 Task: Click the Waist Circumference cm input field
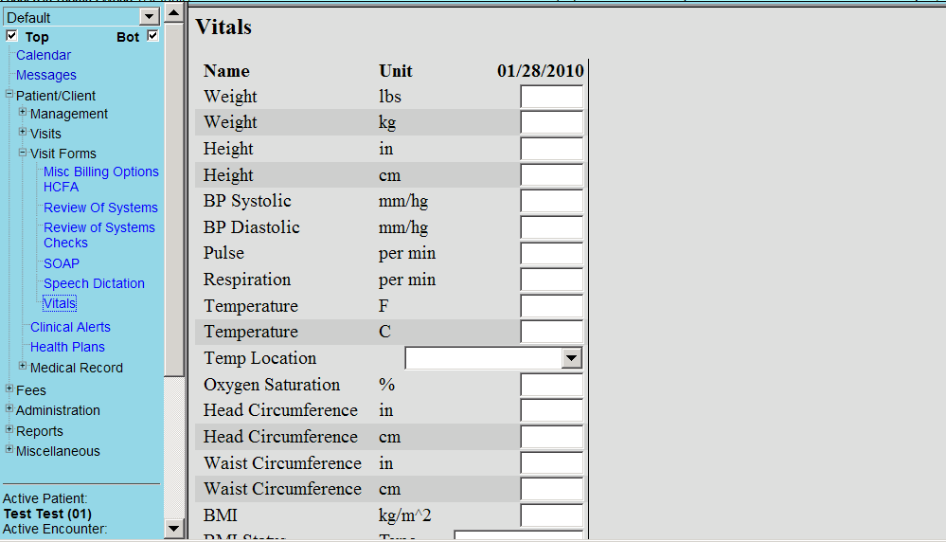(x=551, y=490)
